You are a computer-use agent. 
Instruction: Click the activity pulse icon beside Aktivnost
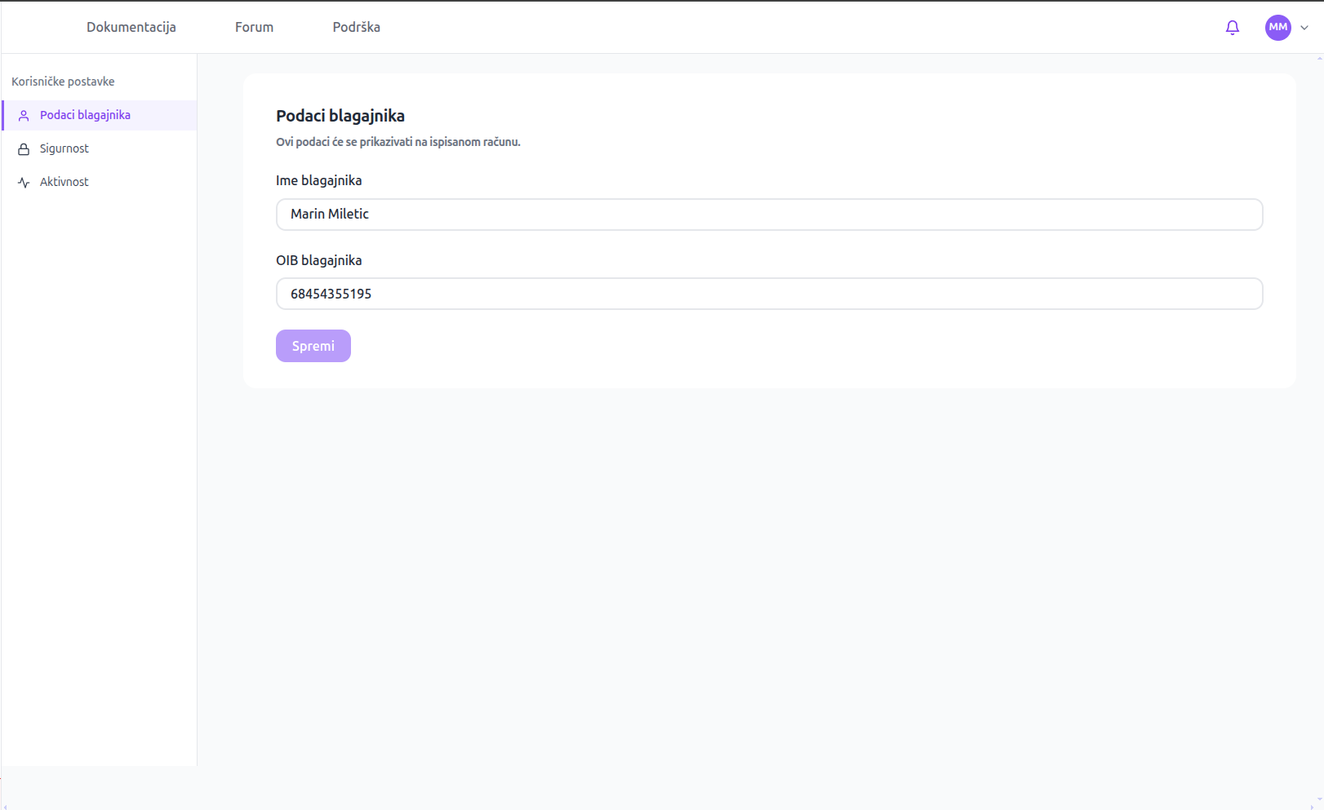point(24,183)
